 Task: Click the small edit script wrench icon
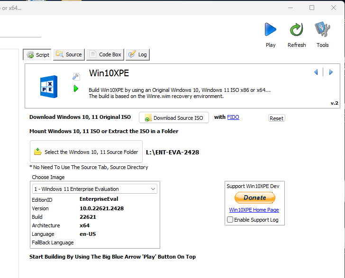tap(76, 77)
